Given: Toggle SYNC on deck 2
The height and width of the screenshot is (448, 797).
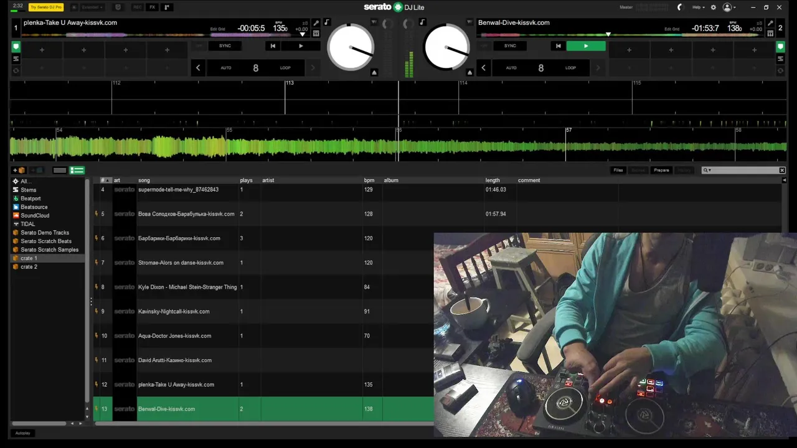Looking at the screenshot, I should (x=510, y=46).
